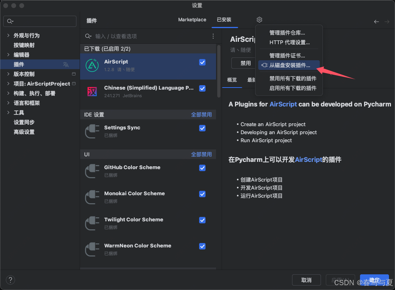The width and height of the screenshot is (395, 290).
Task: Select 启用所有下载的插件 menu item
Action: (x=289, y=88)
